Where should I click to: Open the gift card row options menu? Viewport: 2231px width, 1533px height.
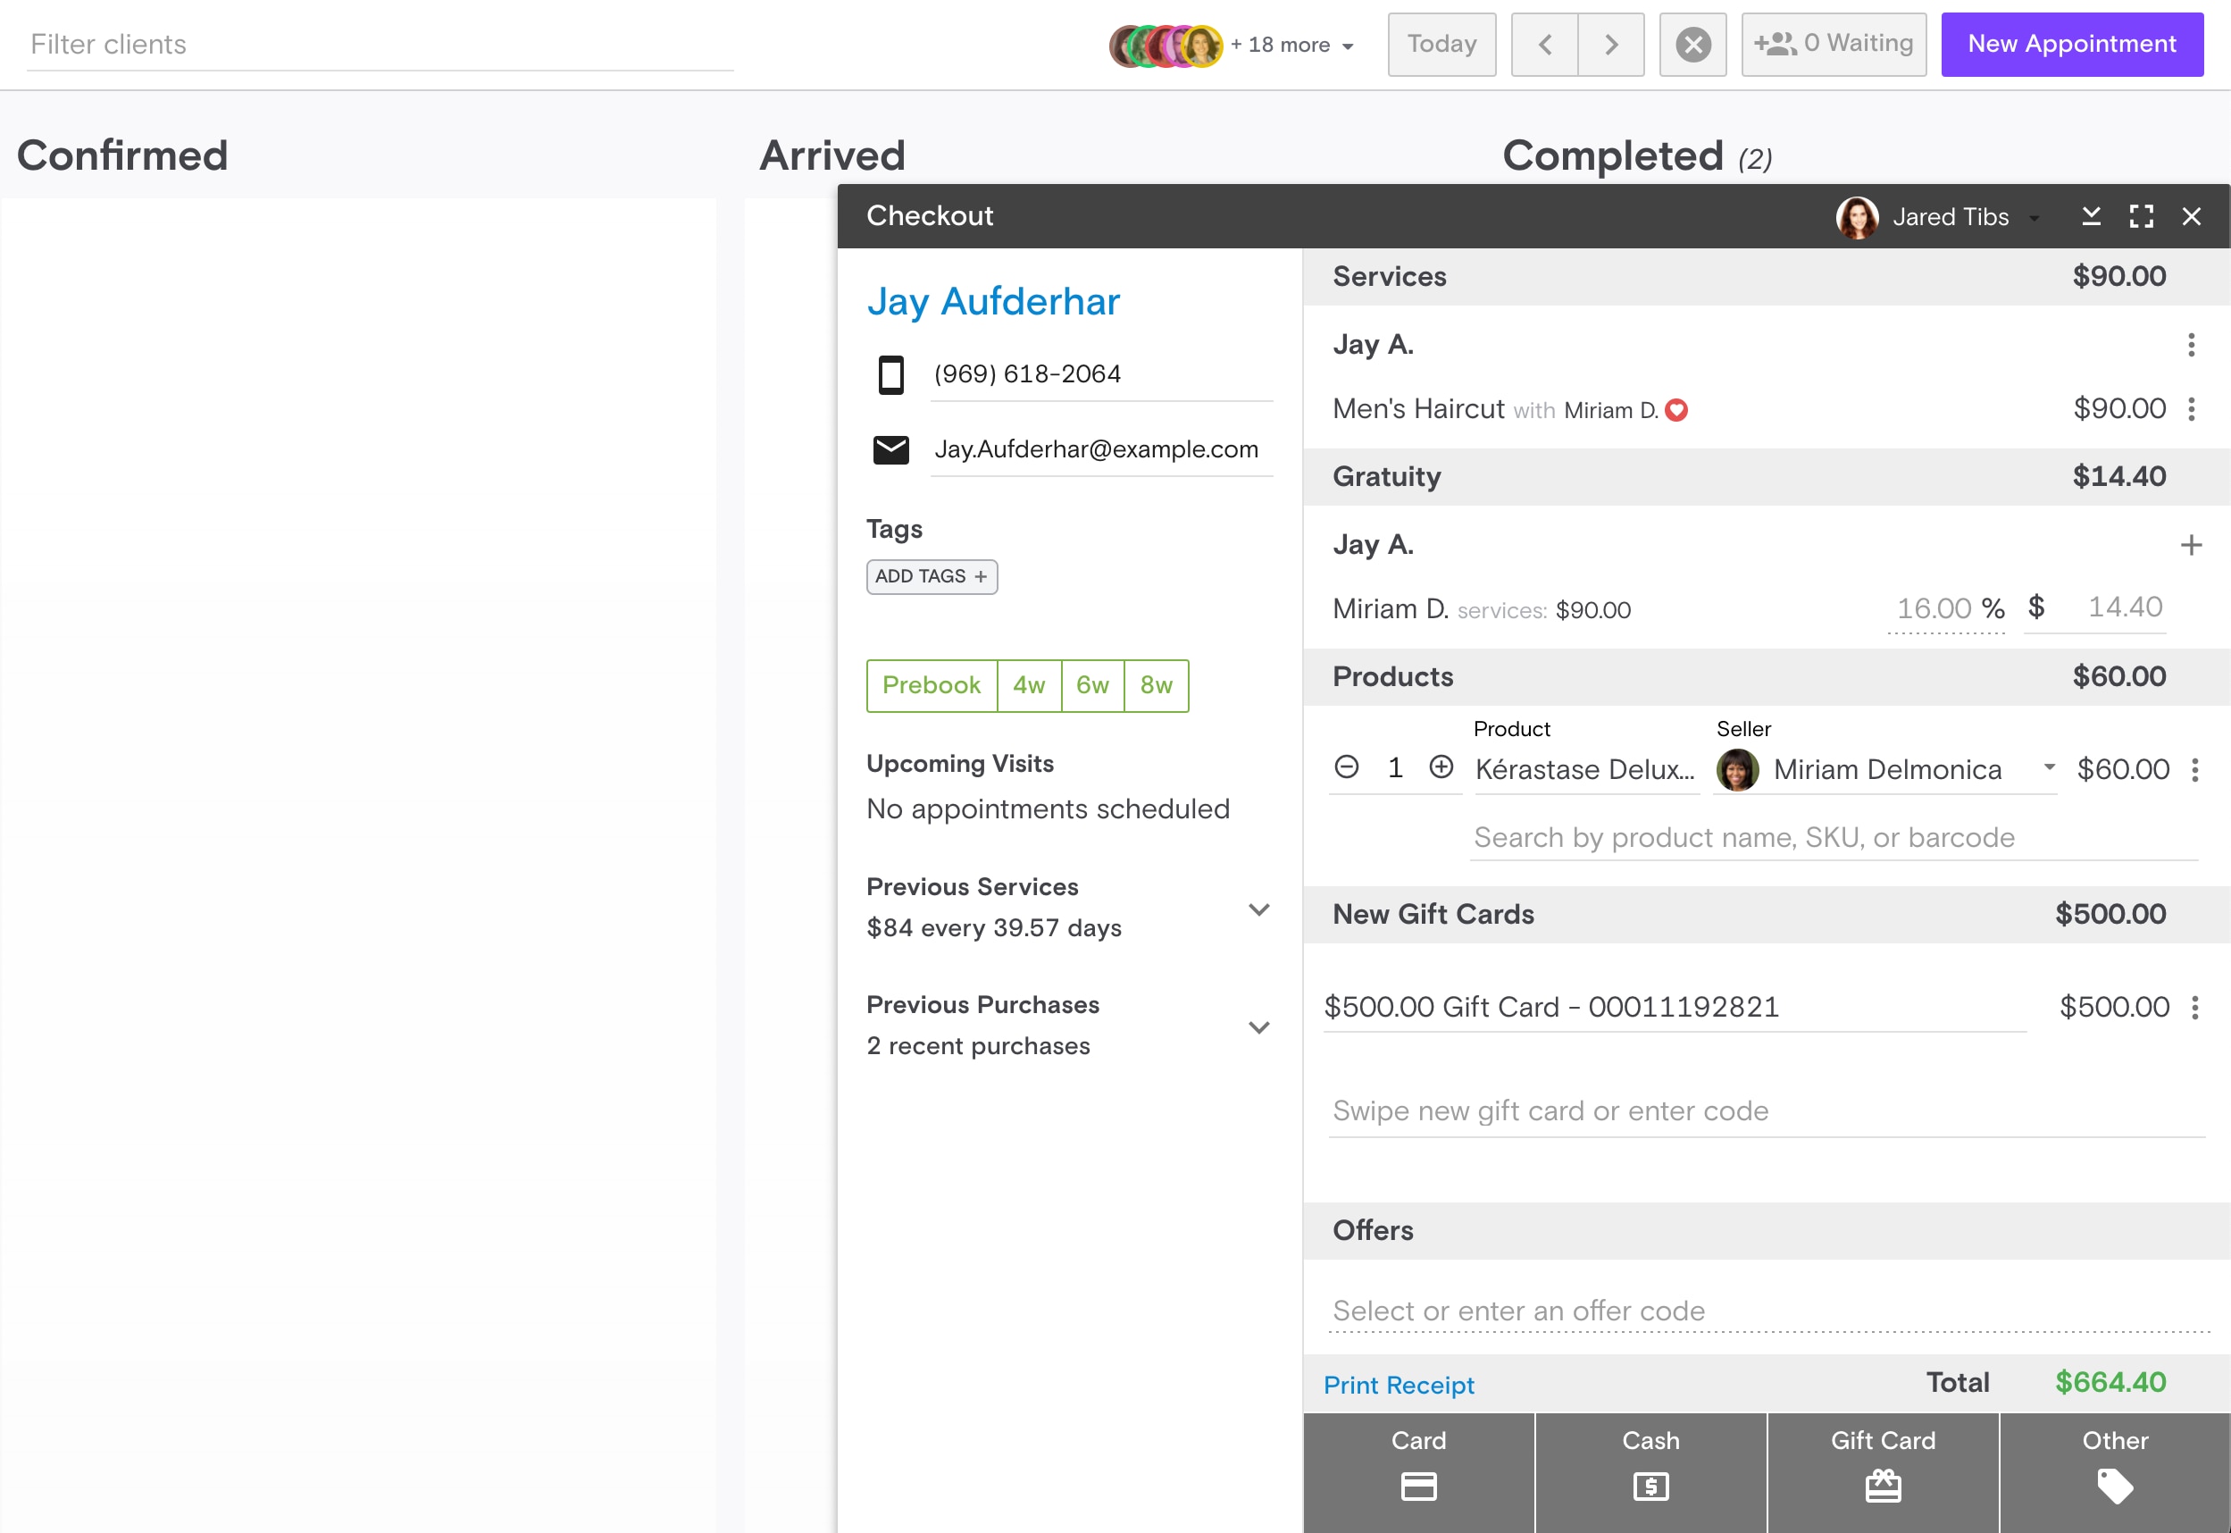2194,1008
